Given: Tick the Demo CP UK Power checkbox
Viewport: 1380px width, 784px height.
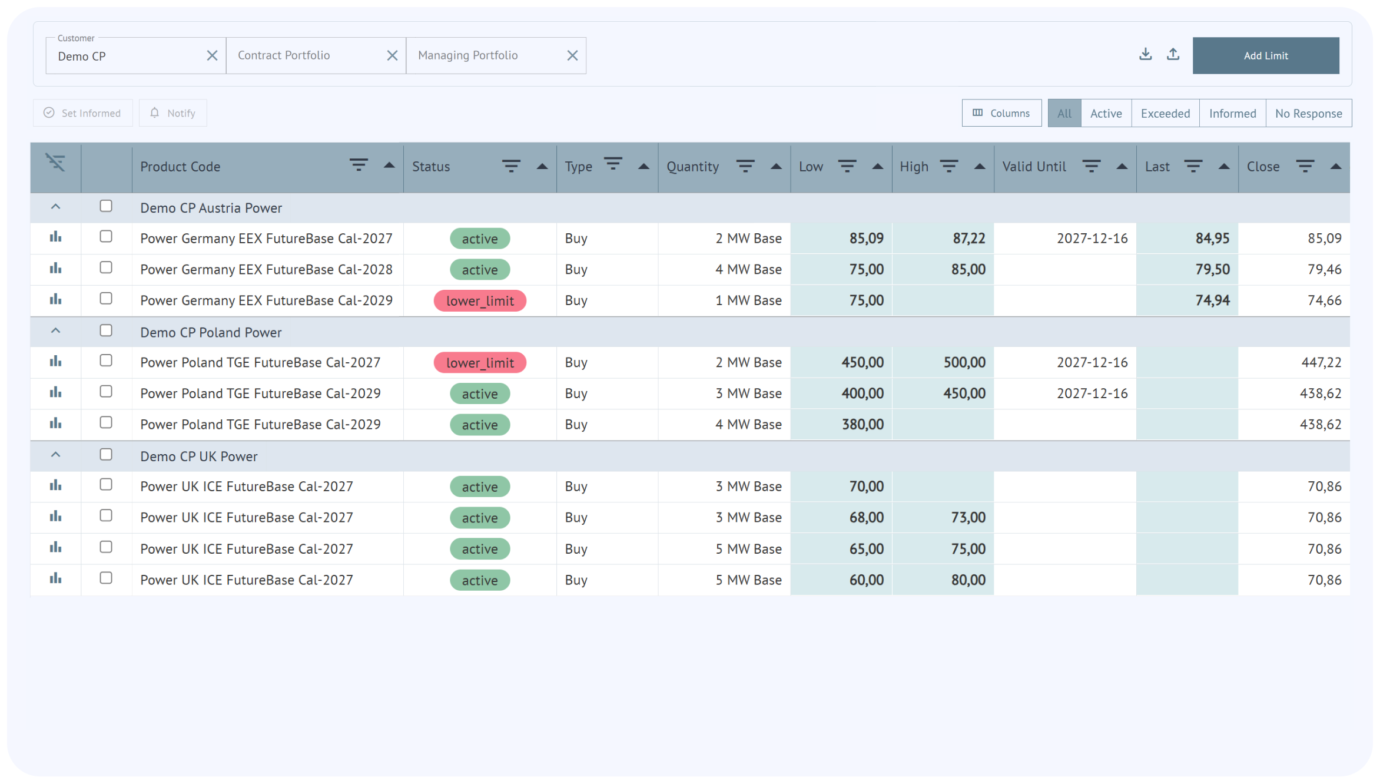Looking at the screenshot, I should [x=106, y=455].
